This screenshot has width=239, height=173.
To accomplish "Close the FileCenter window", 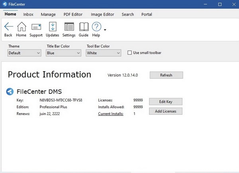I will pyautogui.click(x=234, y=4).
